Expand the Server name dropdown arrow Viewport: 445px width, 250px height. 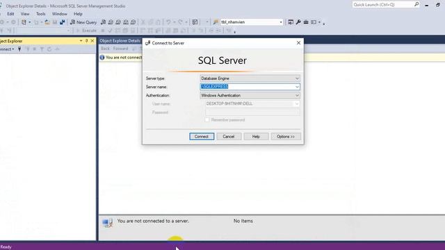click(297, 87)
